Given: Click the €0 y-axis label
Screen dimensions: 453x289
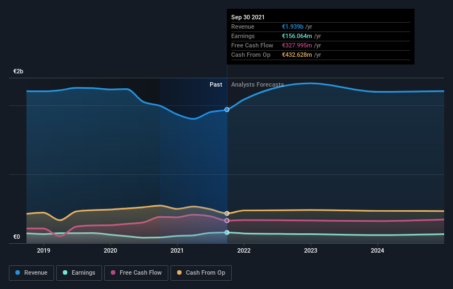Looking at the screenshot, I should tap(17, 237).
